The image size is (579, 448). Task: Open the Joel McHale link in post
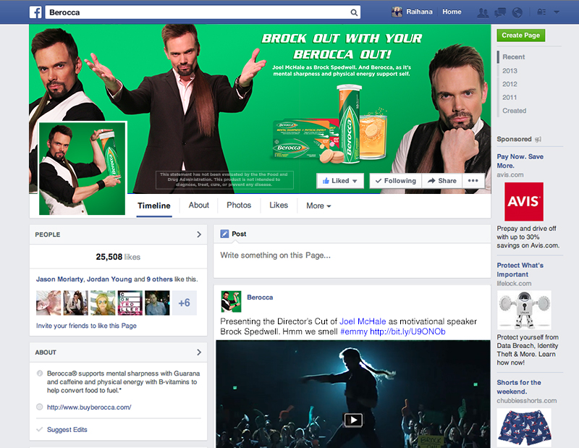coord(363,321)
